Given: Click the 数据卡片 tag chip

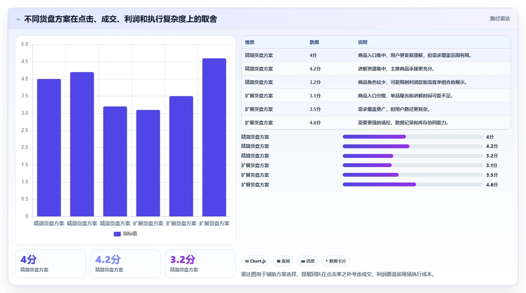Looking at the screenshot, I should (x=336, y=261).
